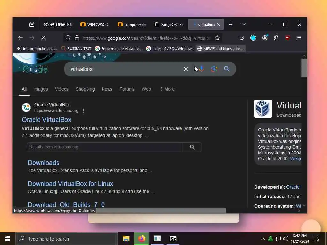Open options dots beside virtualbox.org URL
The width and height of the screenshot is (327, 245).
pos(84,111)
